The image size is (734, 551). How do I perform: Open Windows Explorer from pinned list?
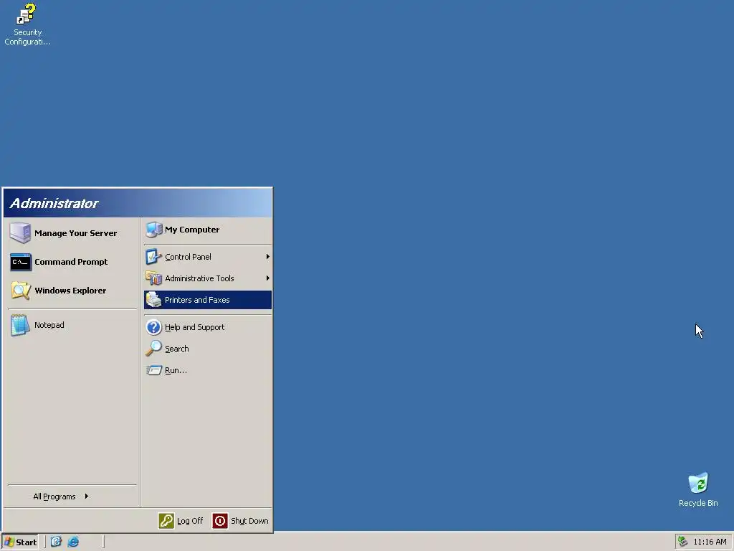point(72,291)
